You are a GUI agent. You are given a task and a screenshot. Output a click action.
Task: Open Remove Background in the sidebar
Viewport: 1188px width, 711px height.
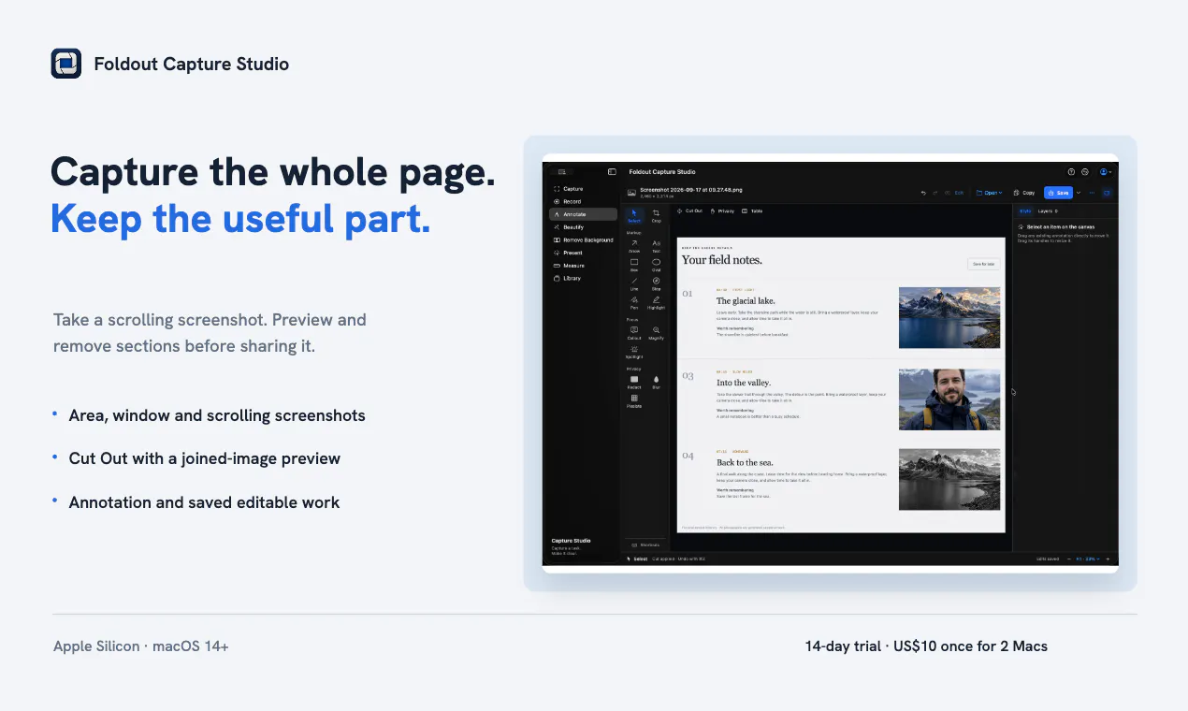[x=583, y=239]
